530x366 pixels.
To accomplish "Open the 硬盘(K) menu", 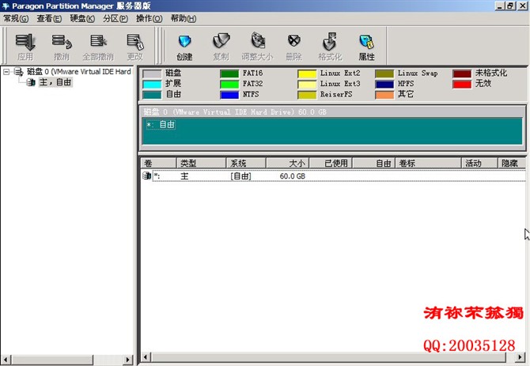I will coord(82,19).
